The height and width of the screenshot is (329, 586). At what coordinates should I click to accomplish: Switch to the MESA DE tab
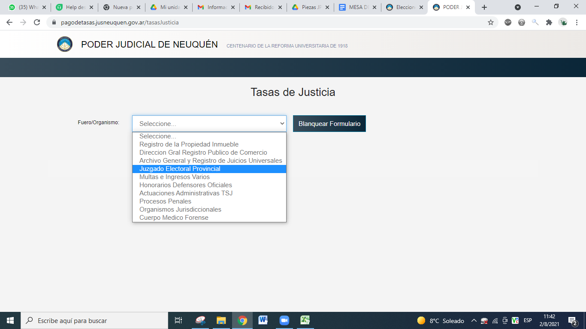coord(356,7)
